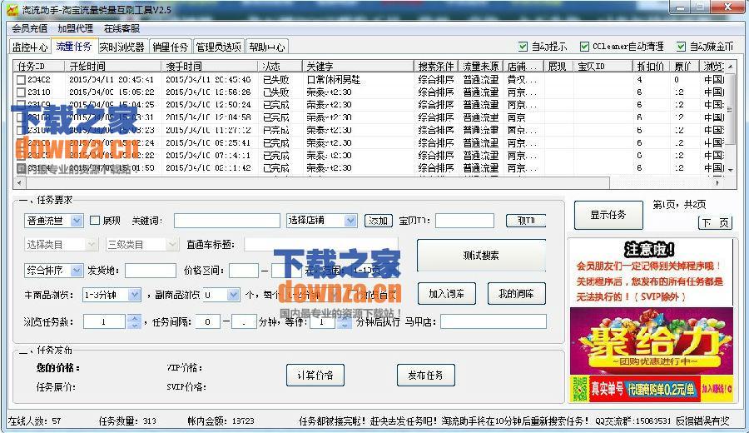Viewport: 749px width, 433px height.
Task: Sort by the 状态 column header
Action: click(280, 66)
